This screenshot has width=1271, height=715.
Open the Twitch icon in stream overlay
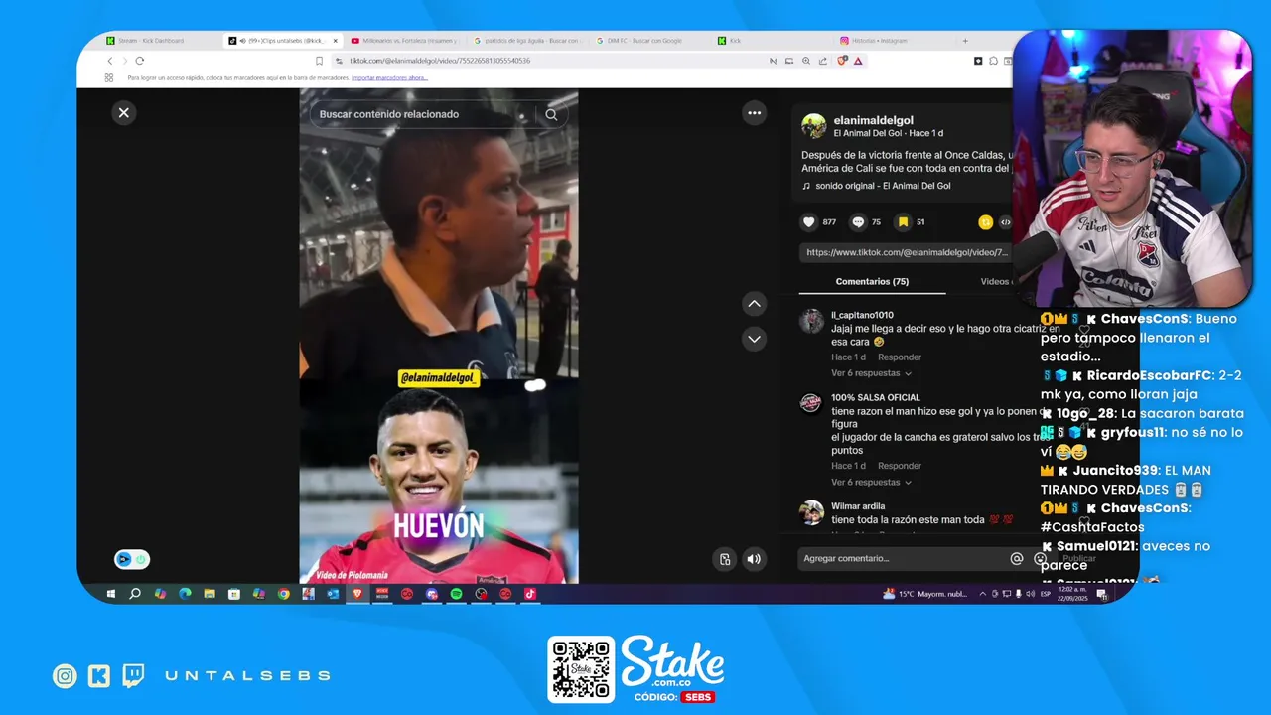(x=133, y=676)
